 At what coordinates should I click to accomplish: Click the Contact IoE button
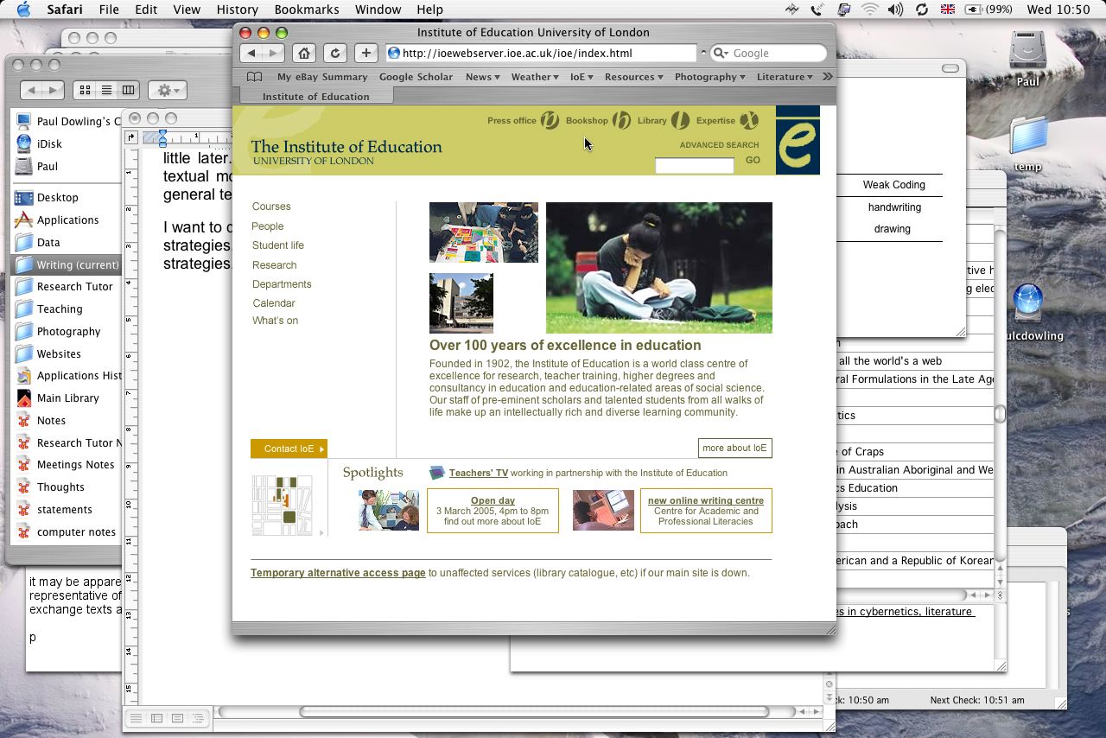(289, 449)
